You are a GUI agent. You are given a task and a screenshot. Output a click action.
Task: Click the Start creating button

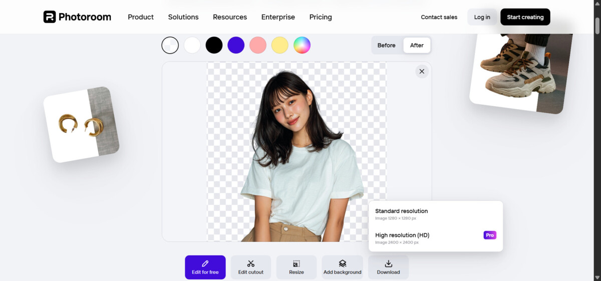[x=525, y=17]
